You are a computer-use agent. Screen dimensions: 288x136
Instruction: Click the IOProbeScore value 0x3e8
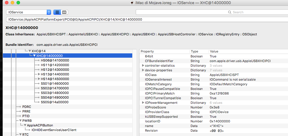[214, 107]
